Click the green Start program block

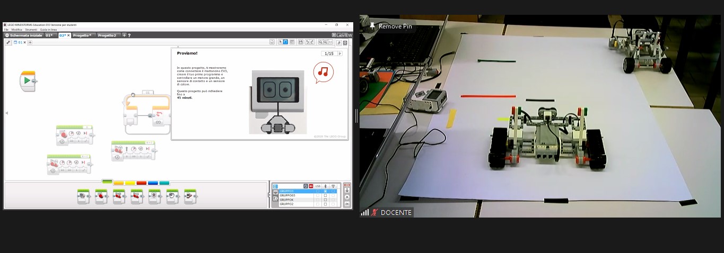coord(27,80)
